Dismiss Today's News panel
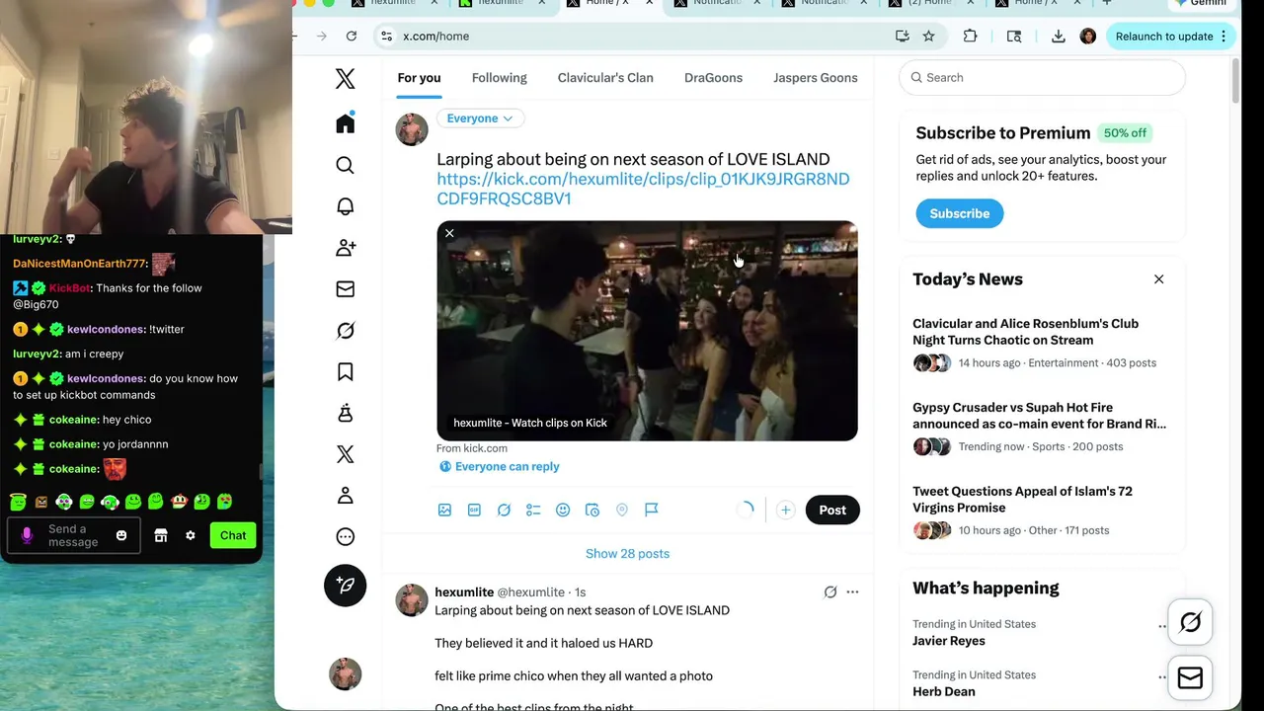1264x711 pixels. (1158, 279)
